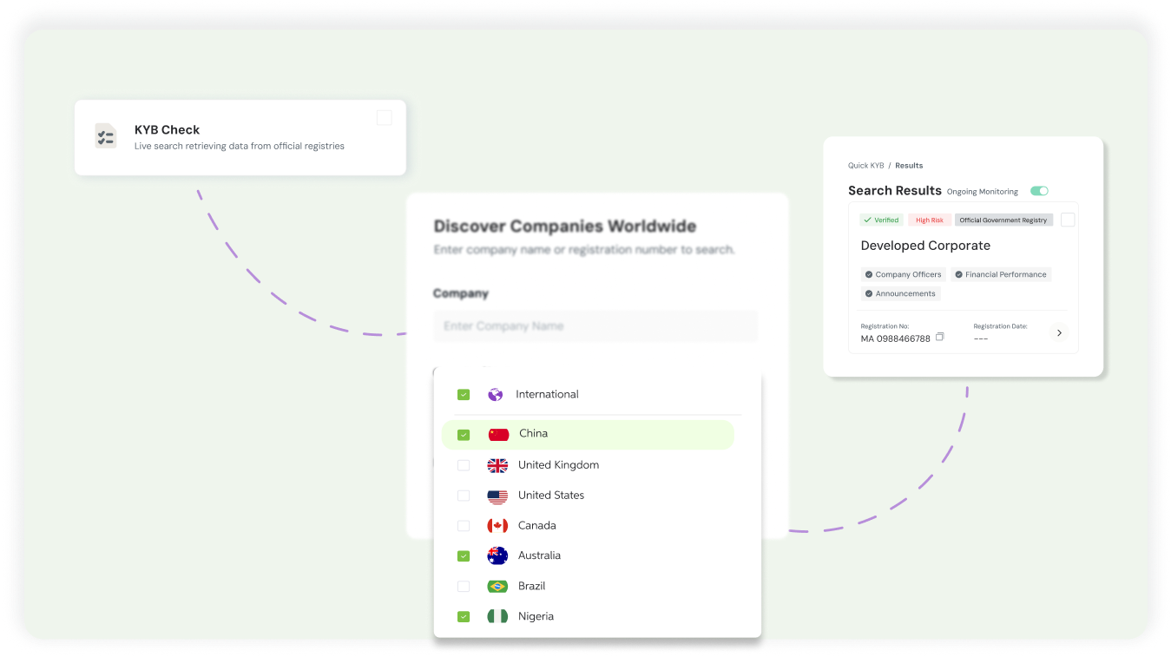Select the Developed Corporate result checkbox
Image resolution: width=1171 pixels, height=657 pixels.
point(1068,220)
